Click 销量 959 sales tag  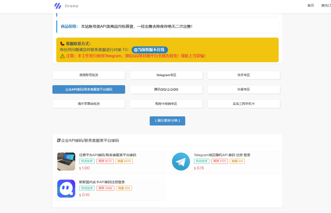(124, 188)
